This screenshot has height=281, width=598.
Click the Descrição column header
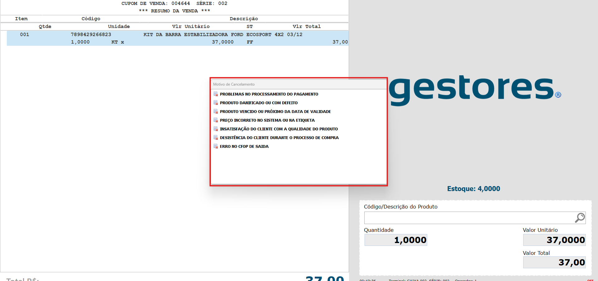(244, 19)
